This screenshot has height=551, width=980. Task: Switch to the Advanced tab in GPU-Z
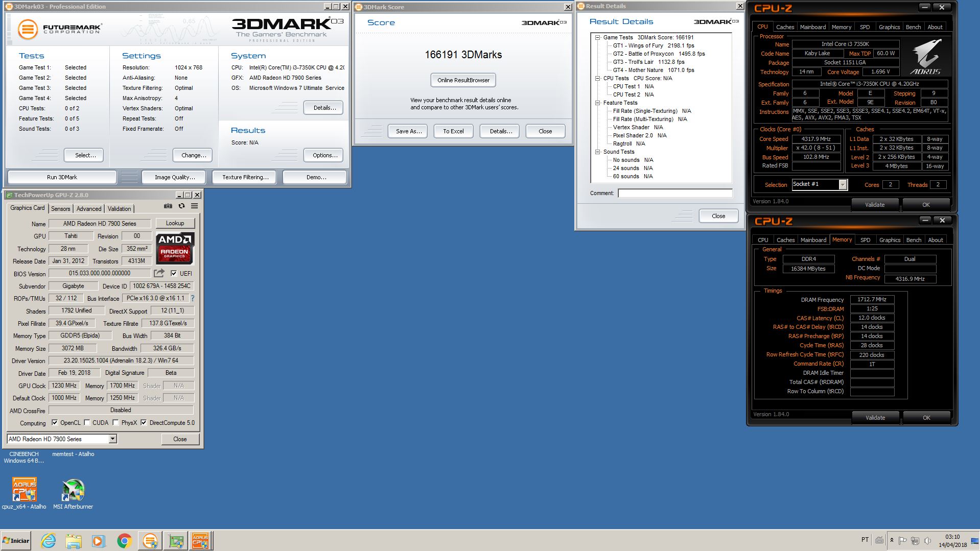[89, 208]
